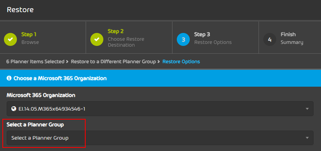The height and width of the screenshot is (151, 321).
Task: Click the 6 Planner Items Selected breadcrumb
Action: pyautogui.click(x=35, y=62)
